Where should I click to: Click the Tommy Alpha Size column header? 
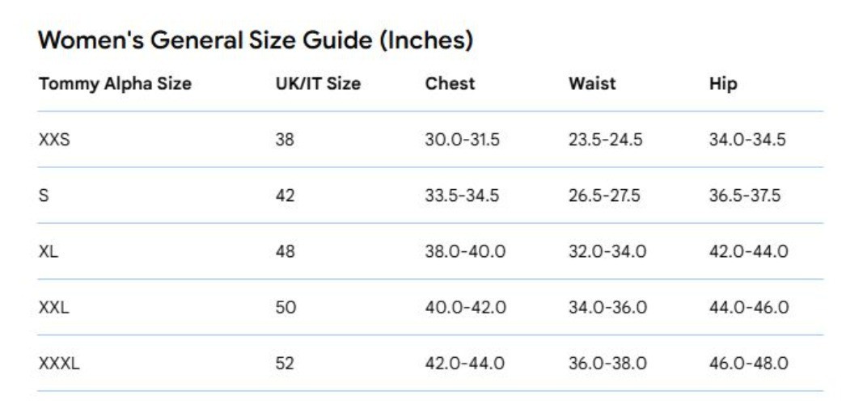coord(115,83)
